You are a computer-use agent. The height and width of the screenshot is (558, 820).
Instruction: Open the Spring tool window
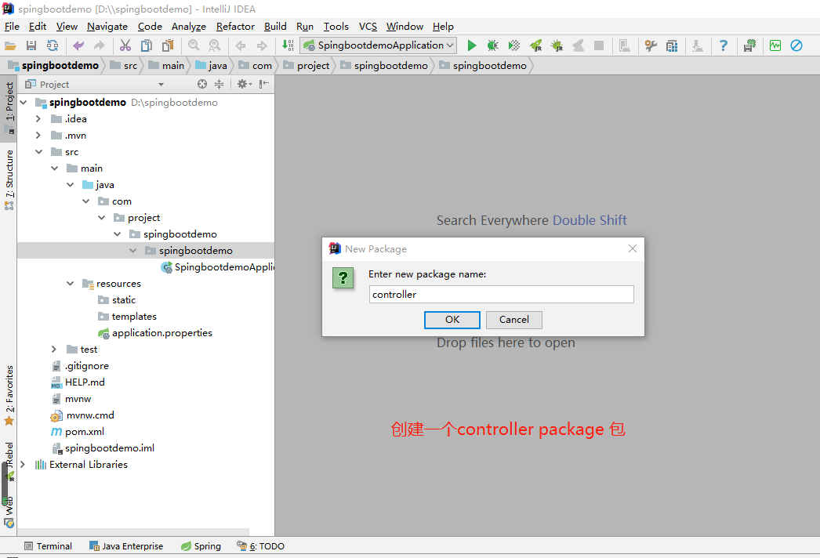tap(201, 546)
